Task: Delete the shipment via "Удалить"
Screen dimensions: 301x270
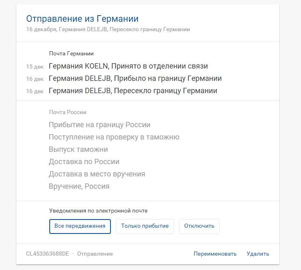Action: tap(258, 254)
